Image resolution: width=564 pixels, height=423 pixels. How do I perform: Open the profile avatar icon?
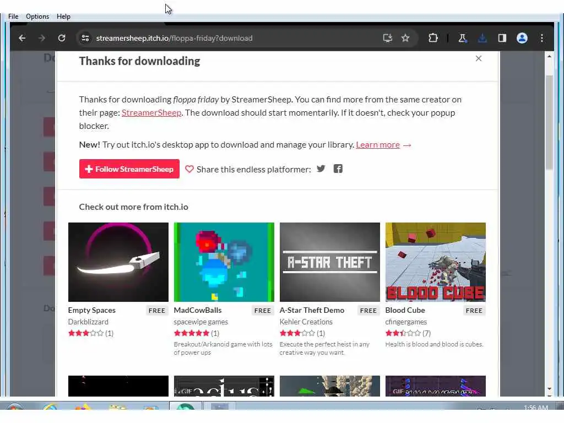pyautogui.click(x=522, y=38)
